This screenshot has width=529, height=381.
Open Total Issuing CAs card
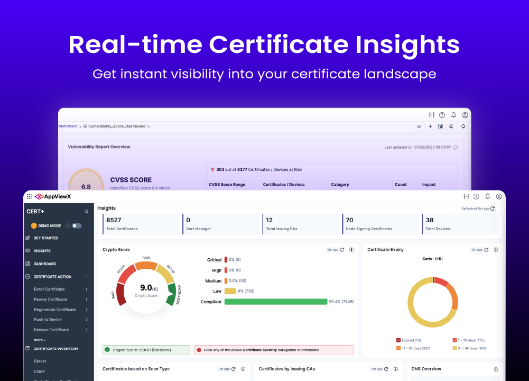pyautogui.click(x=300, y=224)
